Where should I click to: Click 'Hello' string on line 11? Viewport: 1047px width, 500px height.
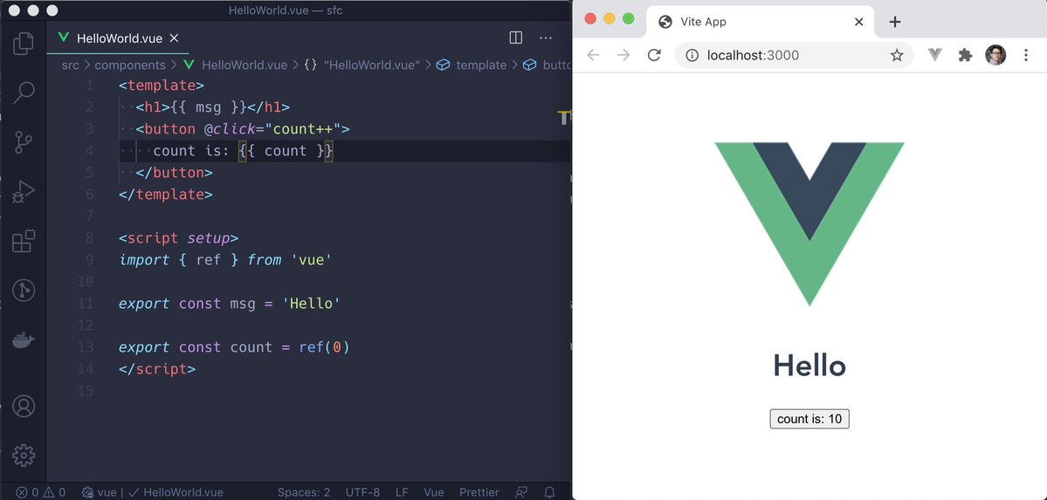(311, 303)
